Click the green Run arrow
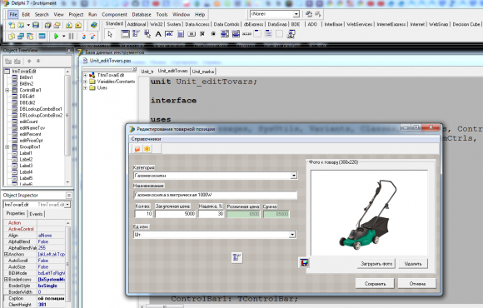Screen dimensions: 483x308 (x=56, y=37)
